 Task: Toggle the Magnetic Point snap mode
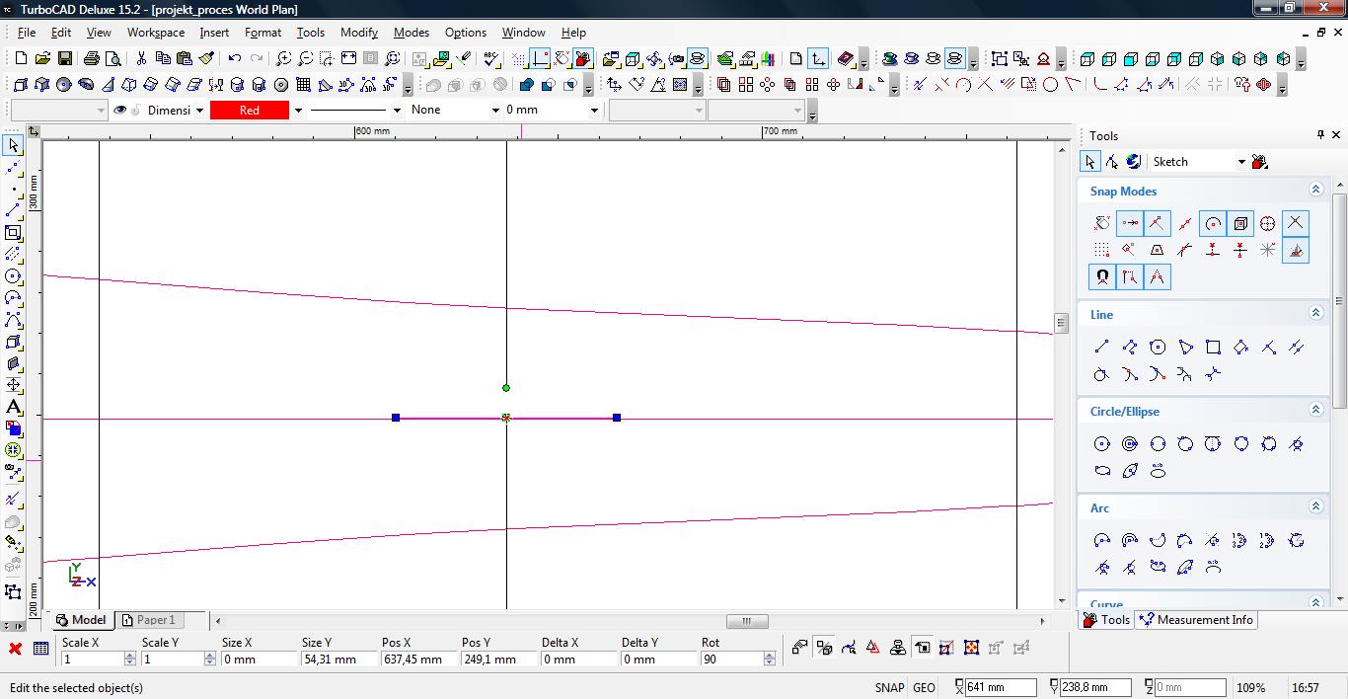[1101, 277]
